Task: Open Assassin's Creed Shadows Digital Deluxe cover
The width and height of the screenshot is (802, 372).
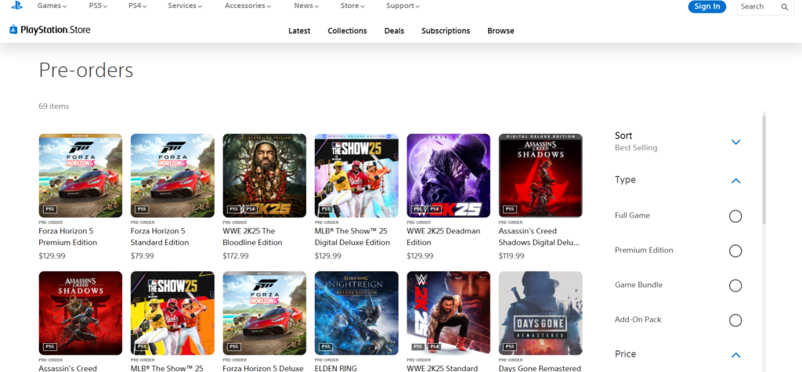Action: [x=540, y=175]
